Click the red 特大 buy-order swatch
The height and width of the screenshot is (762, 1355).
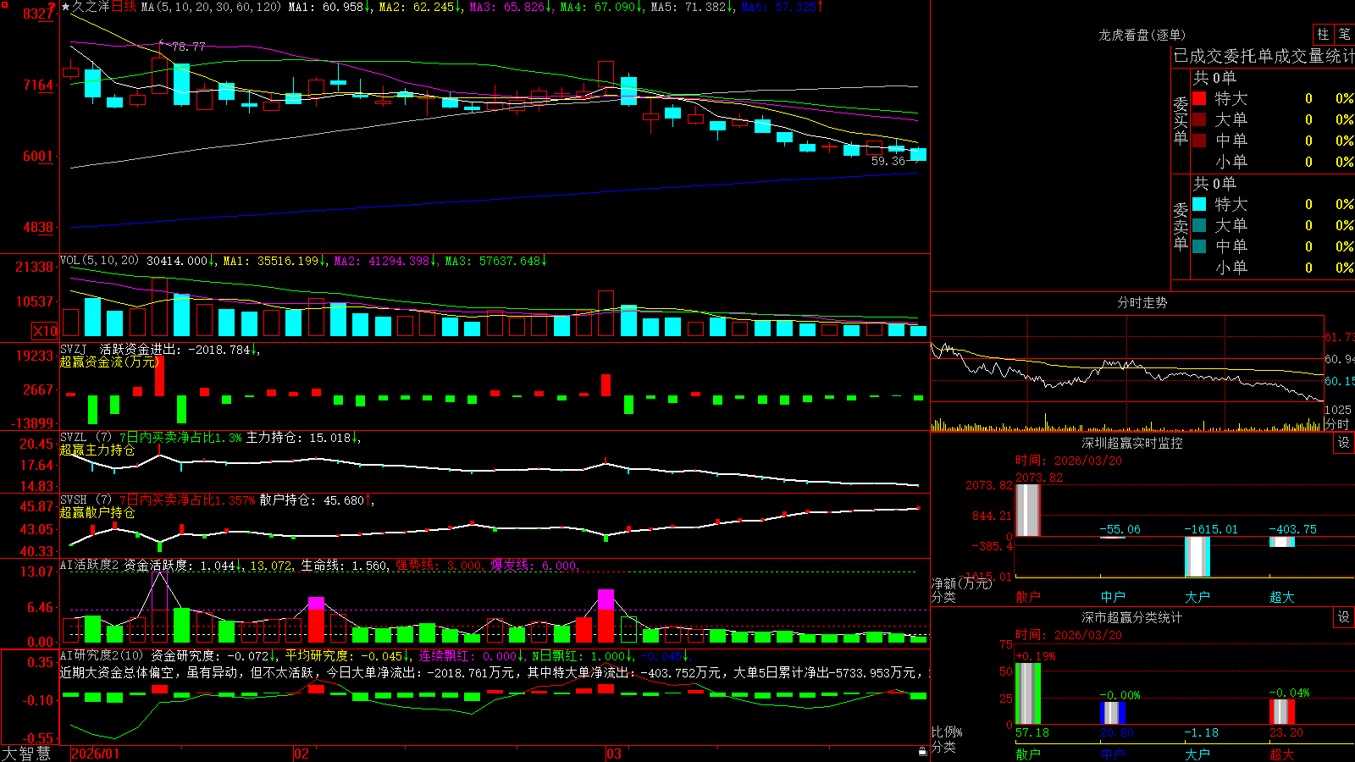click(1199, 98)
